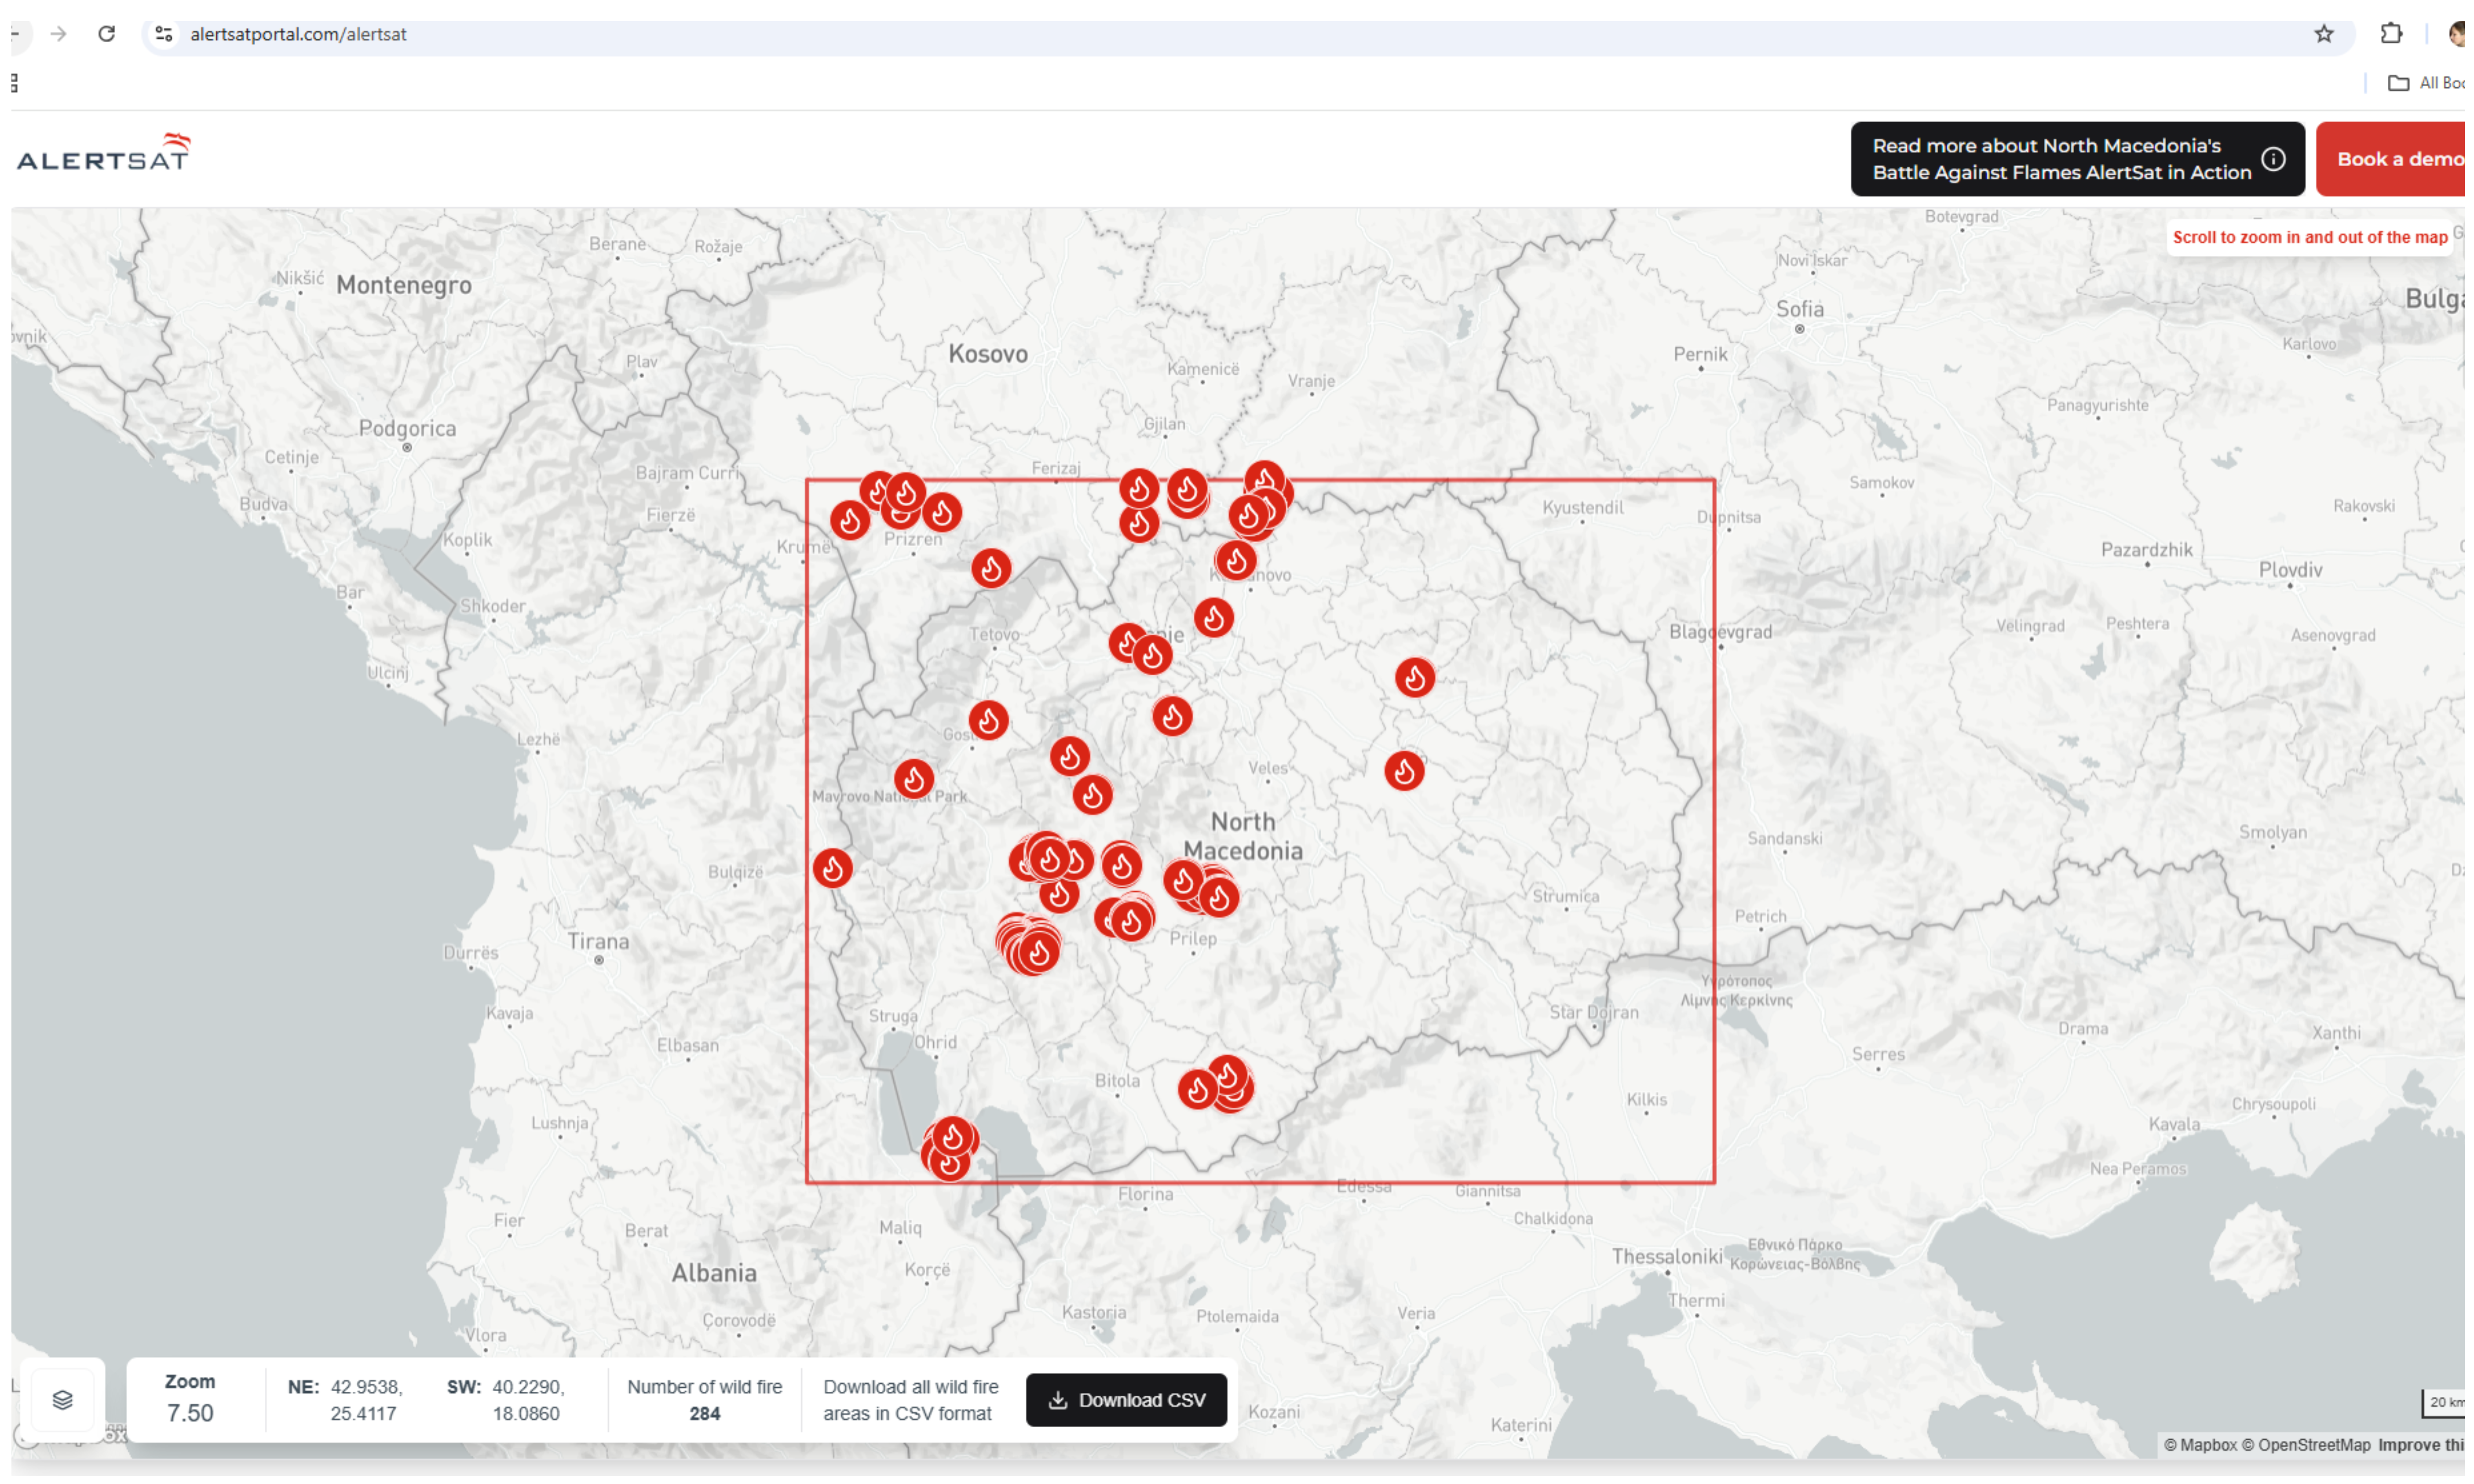Open the map layers icon button

(x=62, y=1399)
